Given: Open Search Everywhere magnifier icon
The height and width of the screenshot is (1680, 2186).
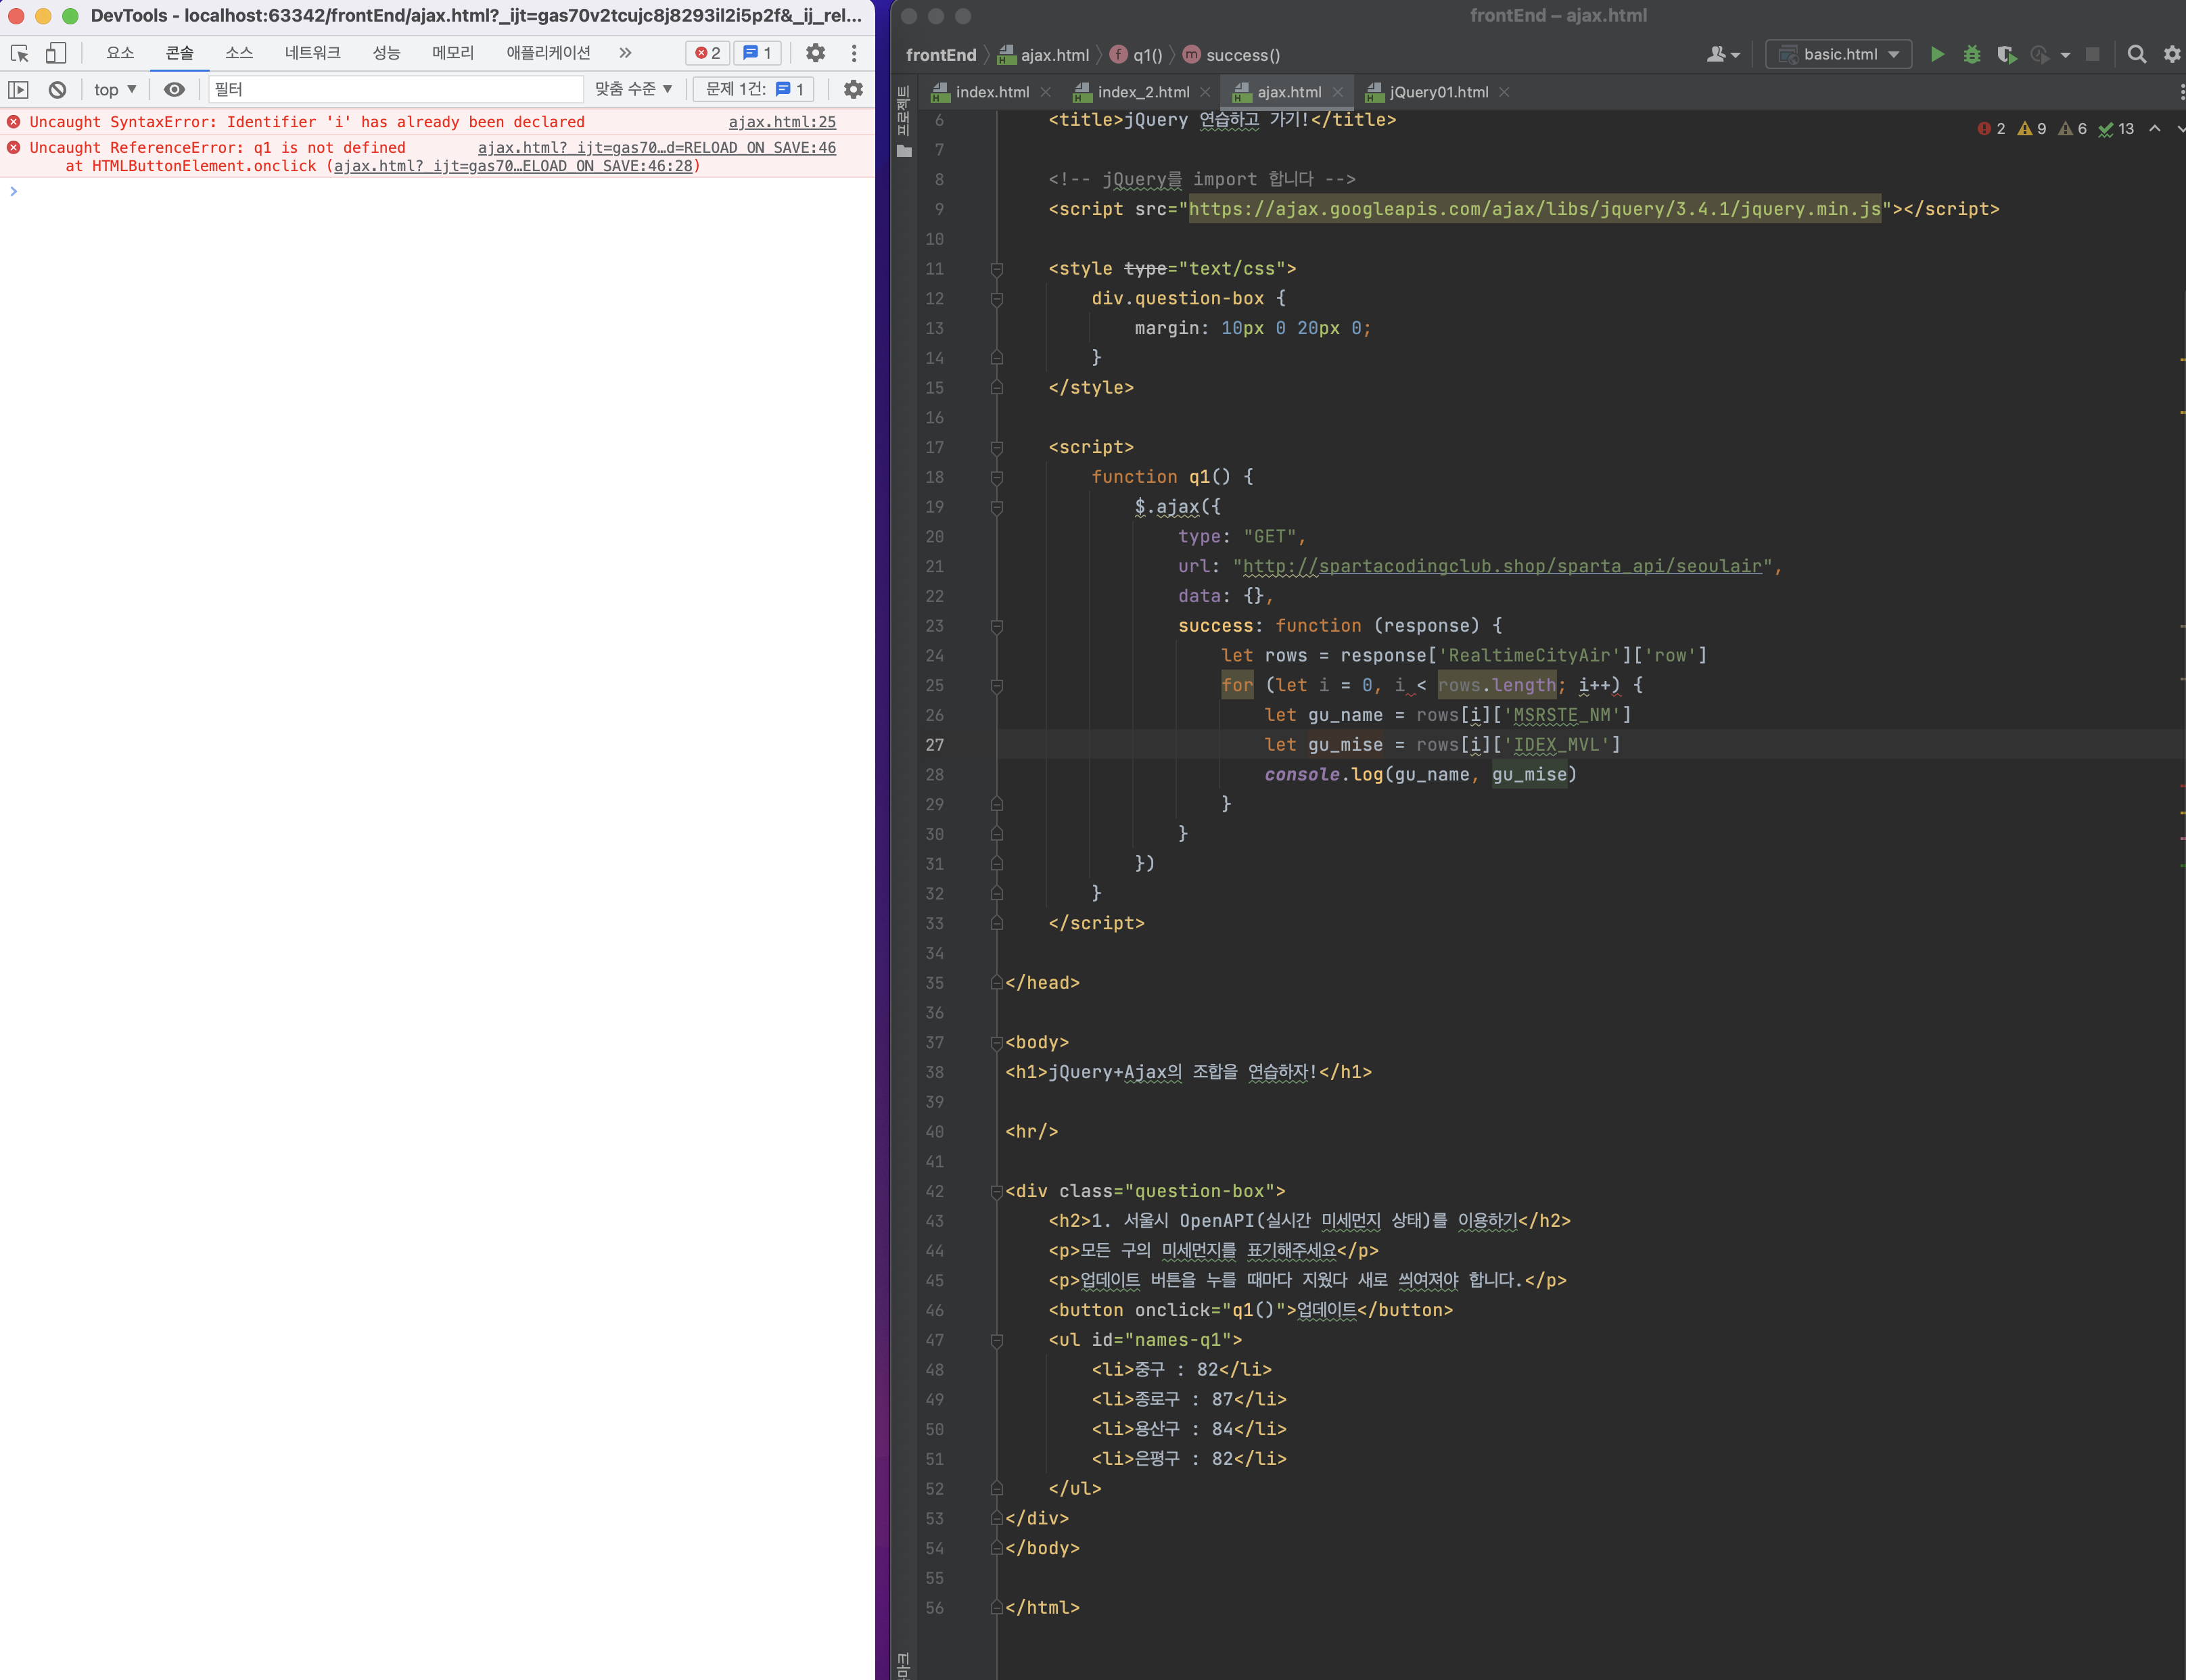Looking at the screenshot, I should (x=2137, y=55).
